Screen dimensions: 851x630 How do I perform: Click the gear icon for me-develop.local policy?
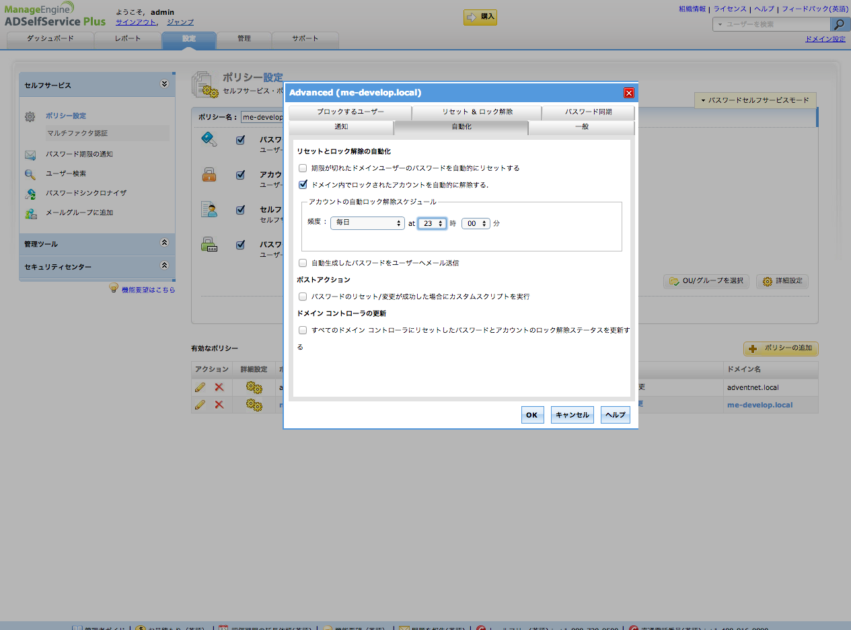[x=254, y=404]
